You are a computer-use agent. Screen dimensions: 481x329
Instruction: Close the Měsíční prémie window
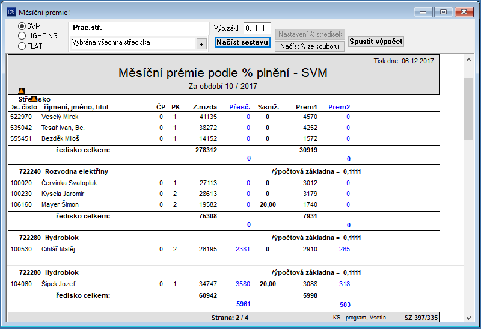464,12
